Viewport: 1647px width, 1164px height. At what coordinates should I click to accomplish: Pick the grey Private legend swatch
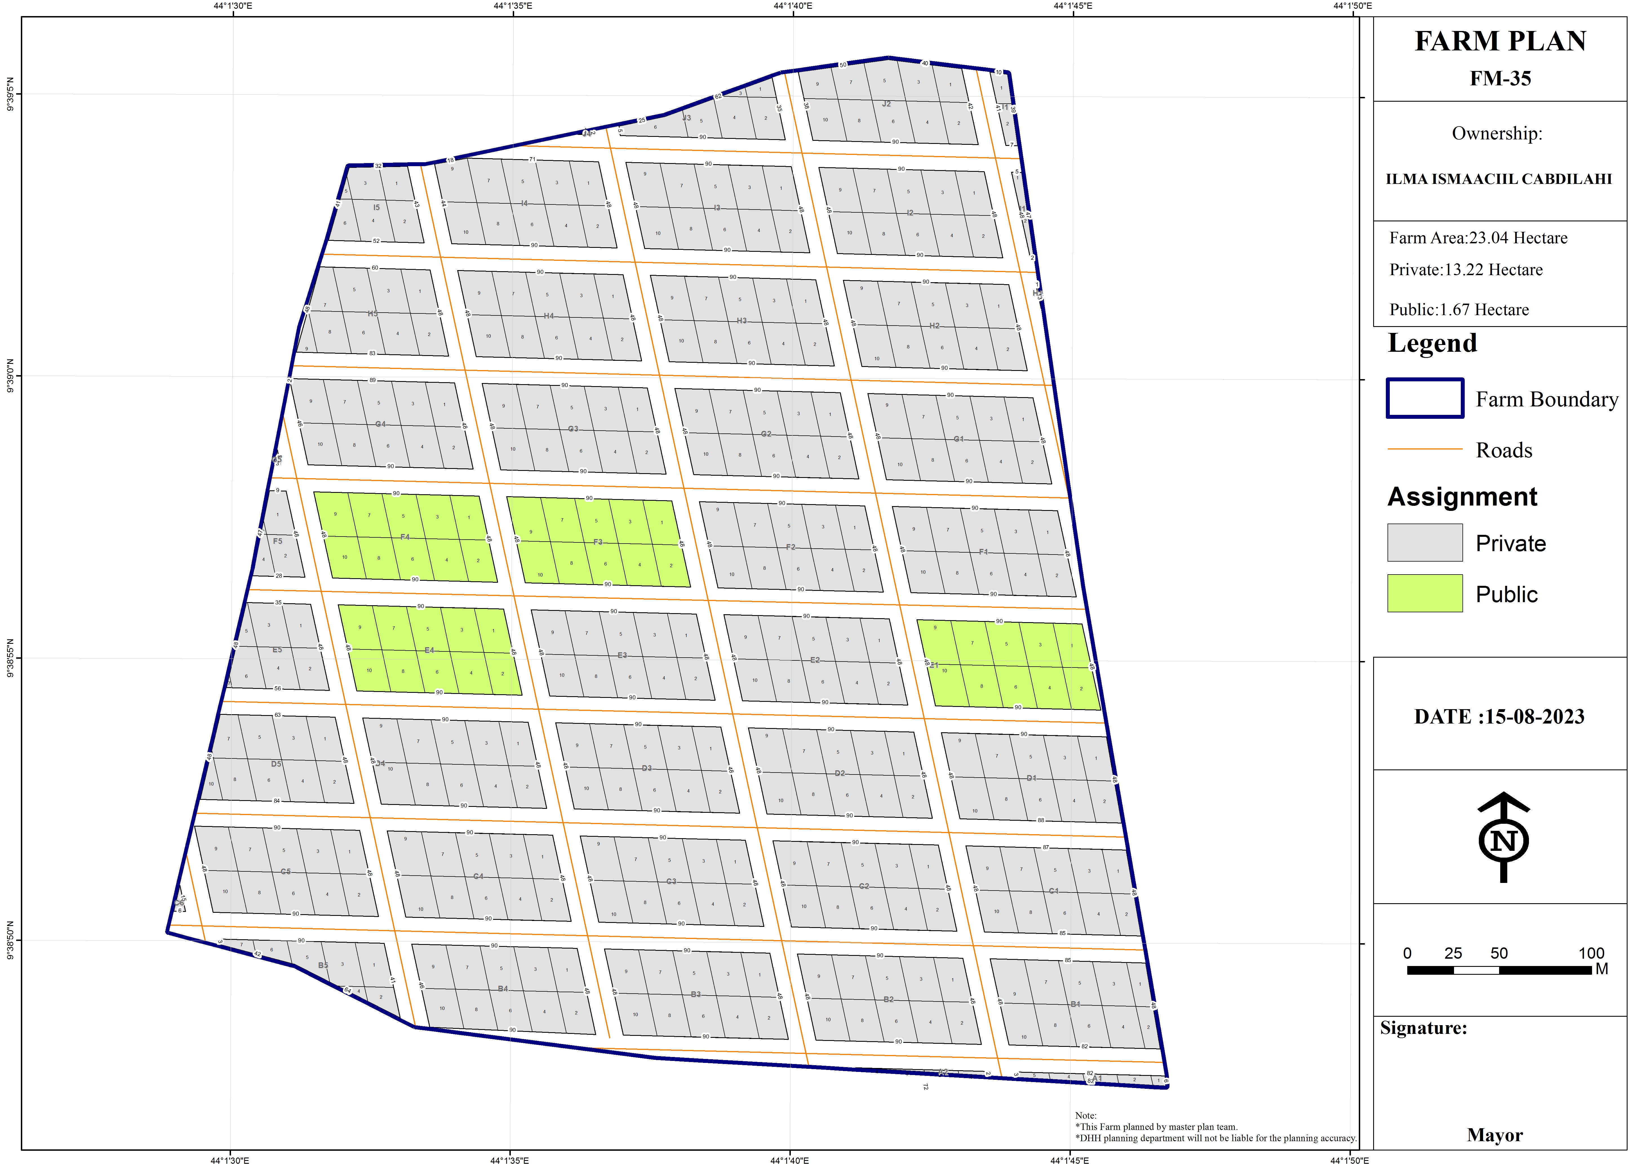(1425, 542)
